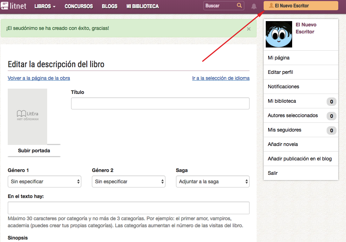This screenshot has width=346, height=242.
Task: Click the 0 badge beside Autores seleccionados
Action: (332, 116)
